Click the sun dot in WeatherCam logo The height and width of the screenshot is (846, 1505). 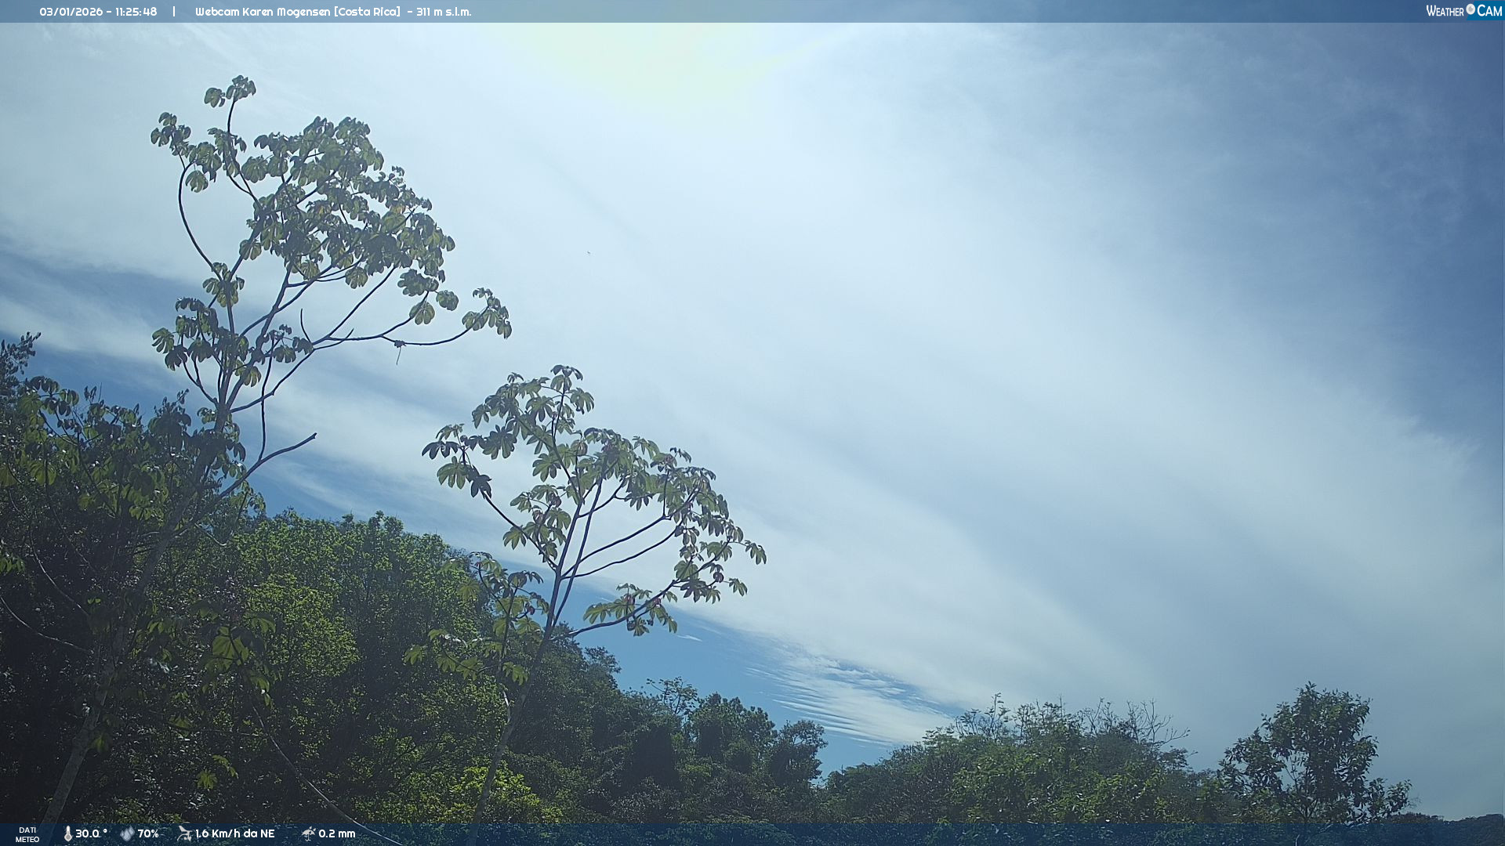point(1471,9)
